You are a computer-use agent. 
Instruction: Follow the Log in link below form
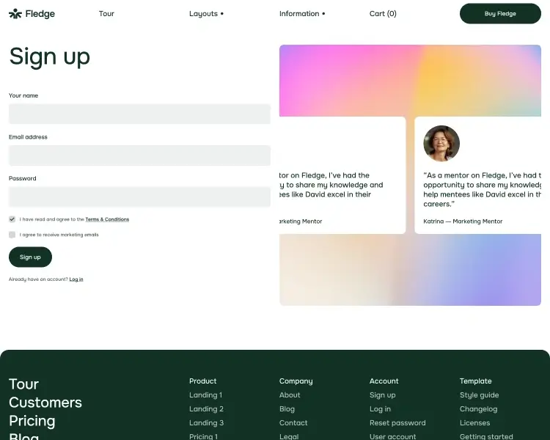76,279
